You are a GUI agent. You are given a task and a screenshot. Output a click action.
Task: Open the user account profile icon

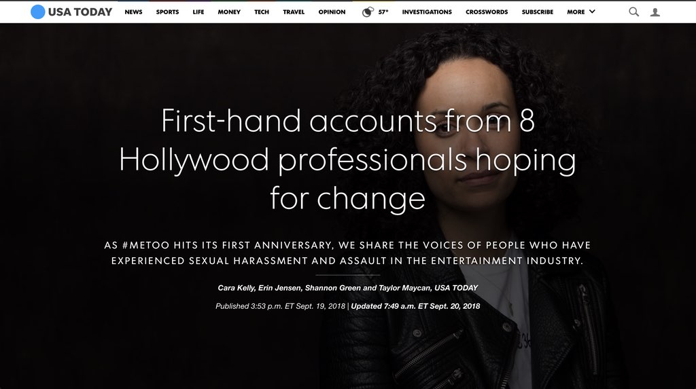655,12
